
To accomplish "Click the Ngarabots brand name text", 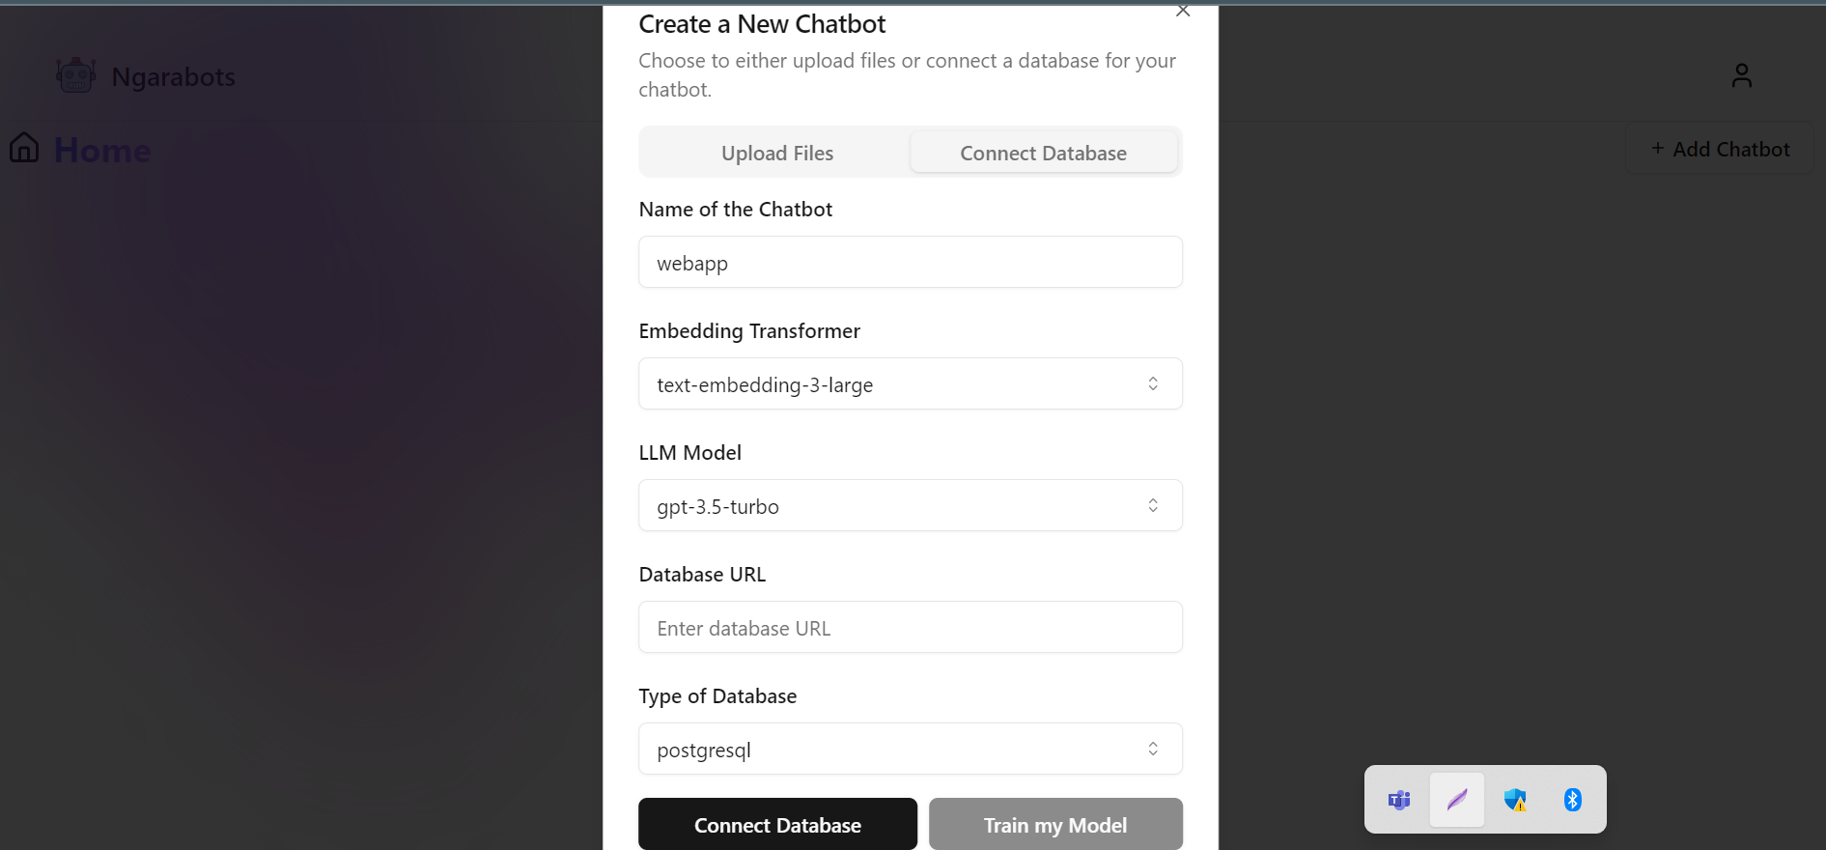I will tap(174, 77).
